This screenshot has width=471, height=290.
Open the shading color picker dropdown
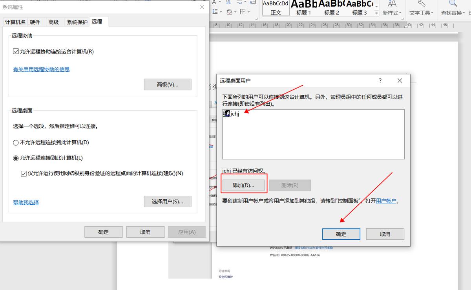(x=235, y=12)
